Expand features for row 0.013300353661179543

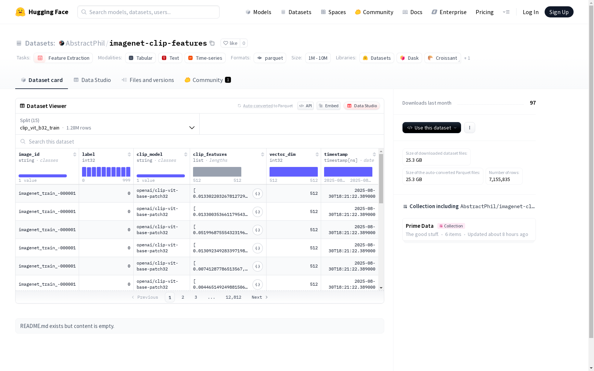tap(258, 212)
